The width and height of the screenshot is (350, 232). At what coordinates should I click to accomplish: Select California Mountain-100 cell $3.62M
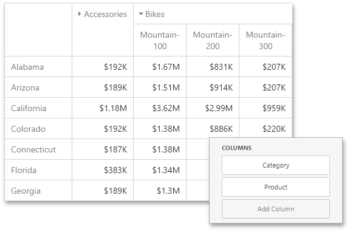point(160,108)
